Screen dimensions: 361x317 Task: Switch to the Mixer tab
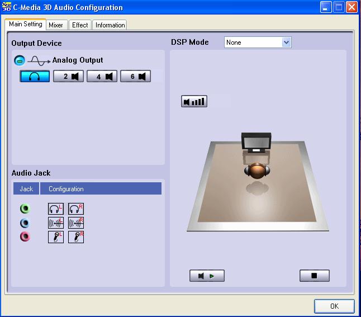[x=57, y=25]
